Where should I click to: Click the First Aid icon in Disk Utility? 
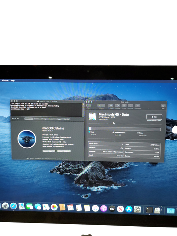tap(111, 106)
